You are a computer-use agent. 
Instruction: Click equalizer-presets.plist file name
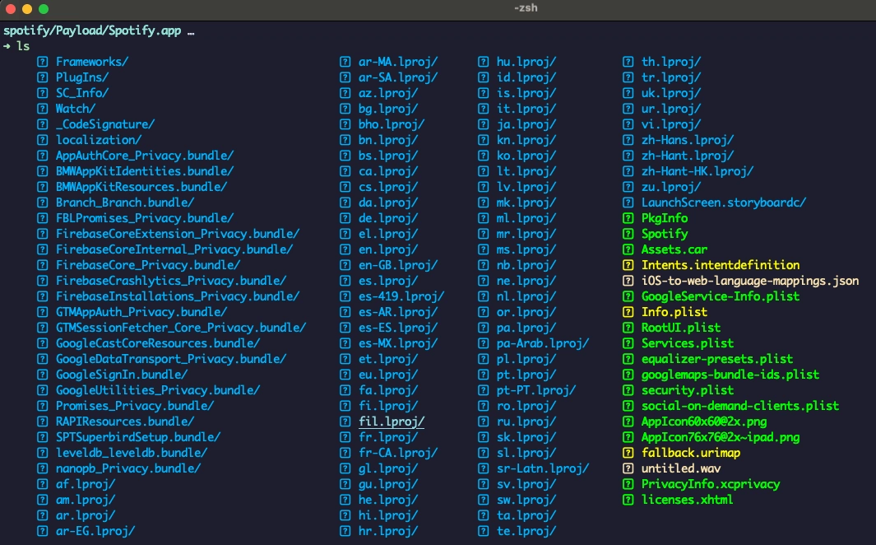pos(717,359)
